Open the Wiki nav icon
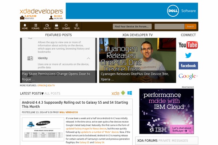218x145 pixels. (x=56, y=26)
